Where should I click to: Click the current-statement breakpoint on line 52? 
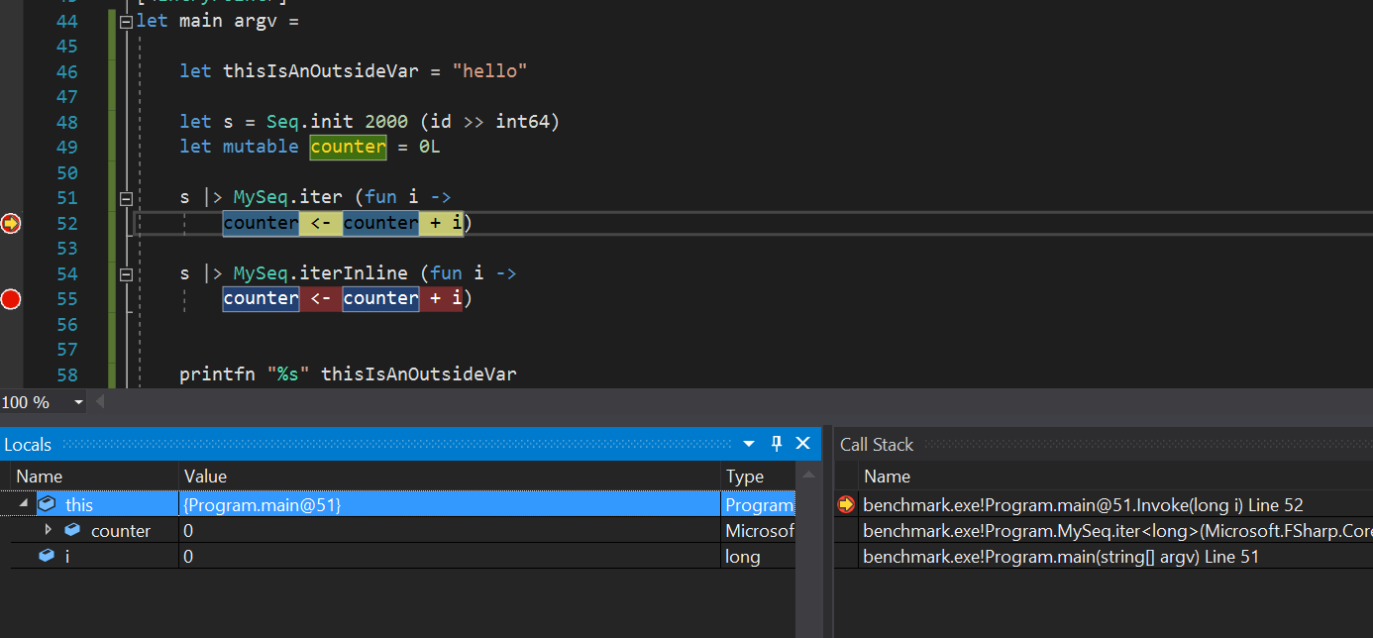(x=11, y=223)
